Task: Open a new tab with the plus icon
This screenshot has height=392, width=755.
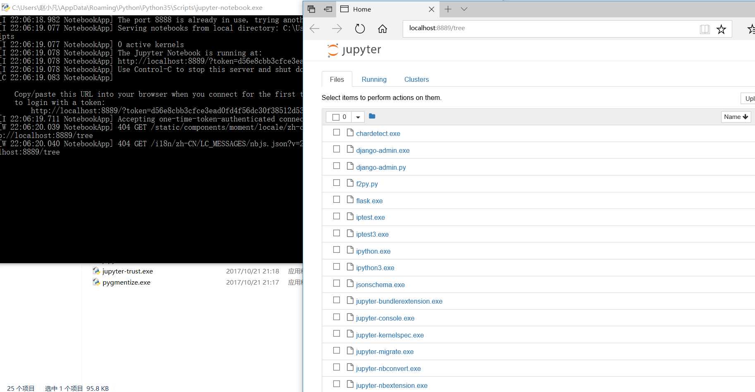Action: (448, 9)
